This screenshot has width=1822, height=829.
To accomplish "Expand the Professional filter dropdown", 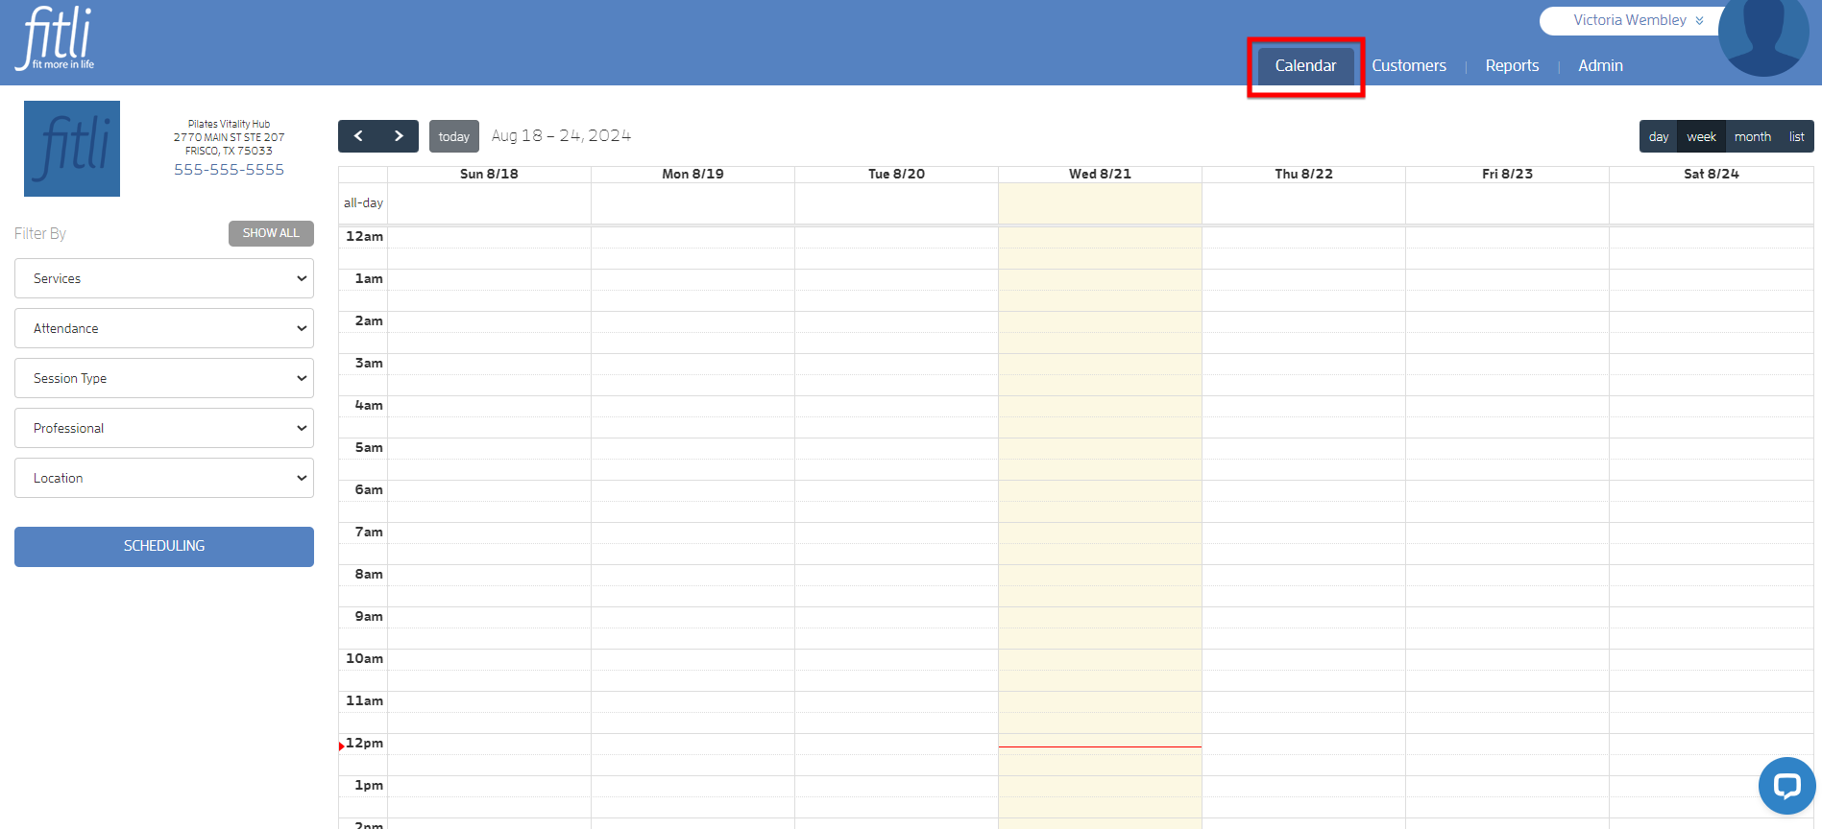I will point(164,428).
